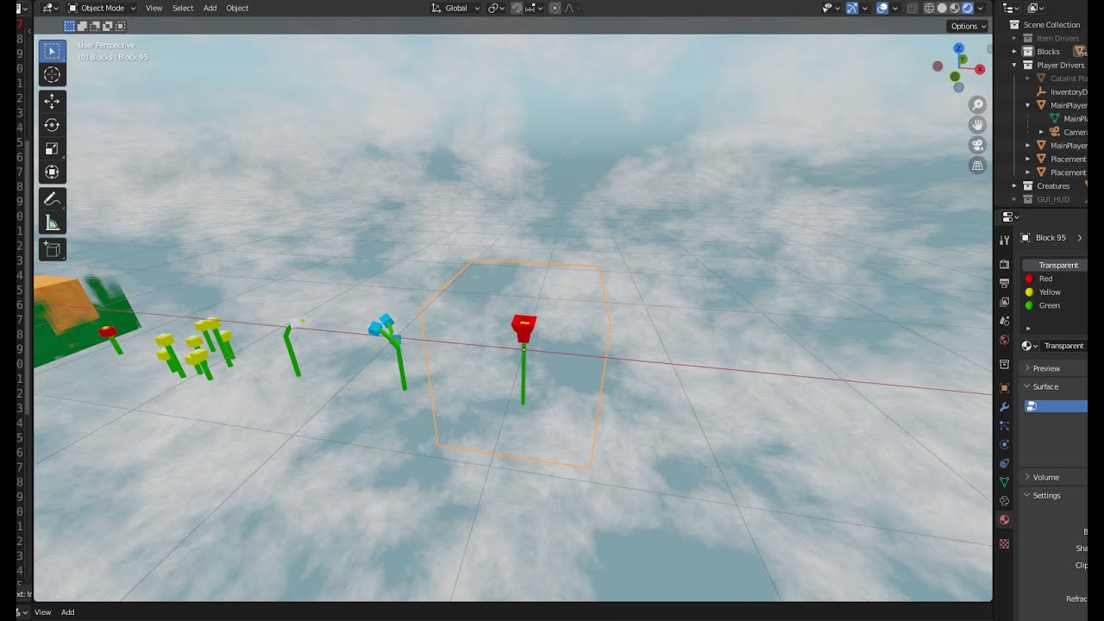The height and width of the screenshot is (621, 1104).
Task: Switch to wireframe viewport shading
Action: click(929, 8)
